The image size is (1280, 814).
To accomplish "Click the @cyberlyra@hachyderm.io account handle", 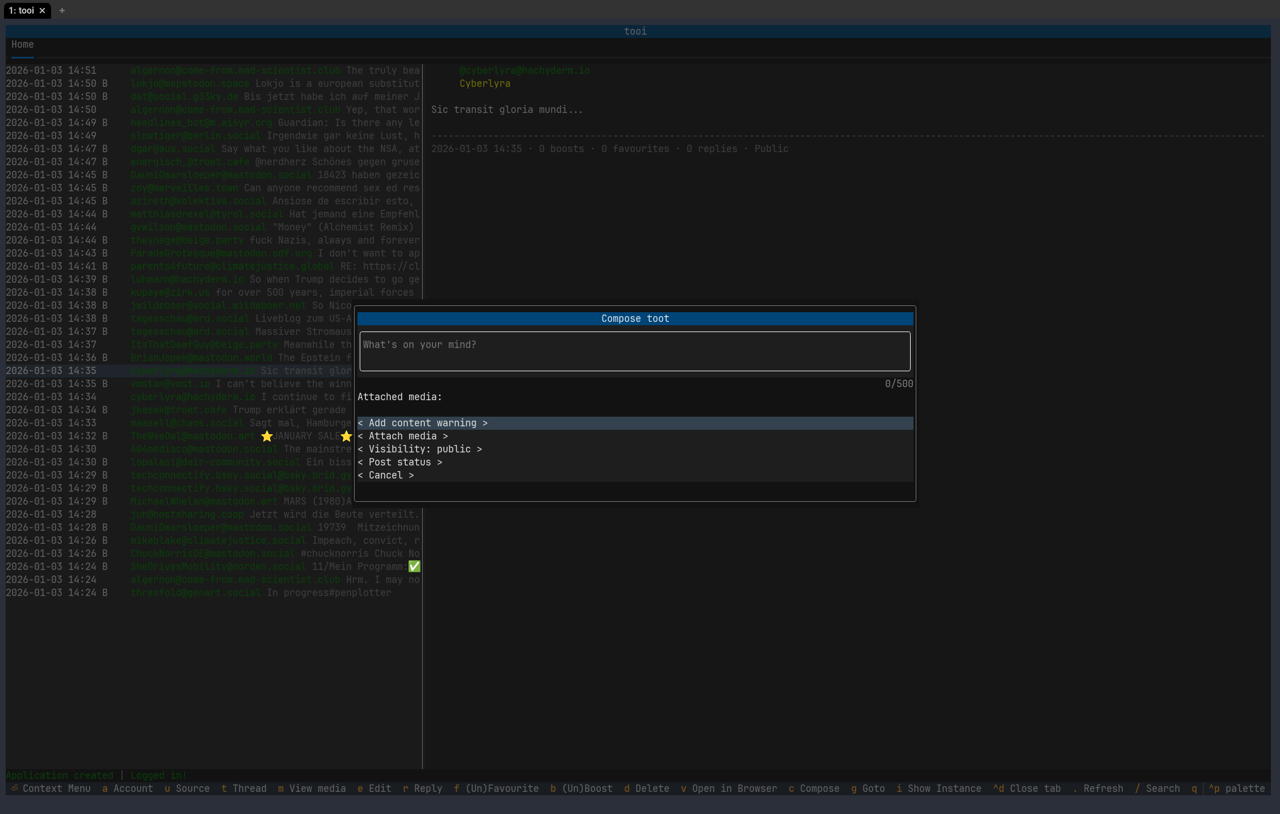I will 524,70.
